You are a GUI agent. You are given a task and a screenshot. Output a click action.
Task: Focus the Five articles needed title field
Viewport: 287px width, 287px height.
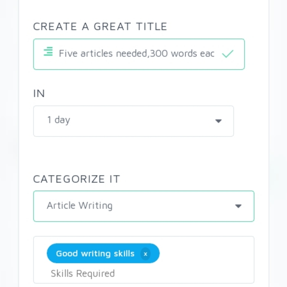(136, 54)
